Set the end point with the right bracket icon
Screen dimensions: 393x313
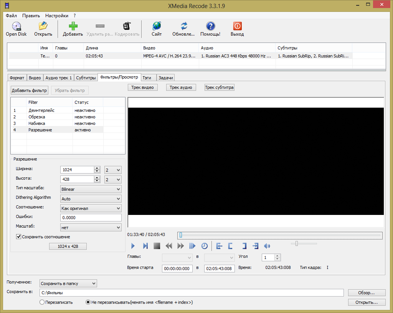[x=244, y=246]
